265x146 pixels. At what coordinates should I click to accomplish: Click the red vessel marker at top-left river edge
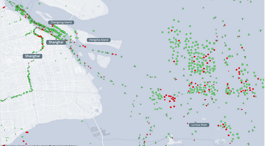click(x=4, y=7)
